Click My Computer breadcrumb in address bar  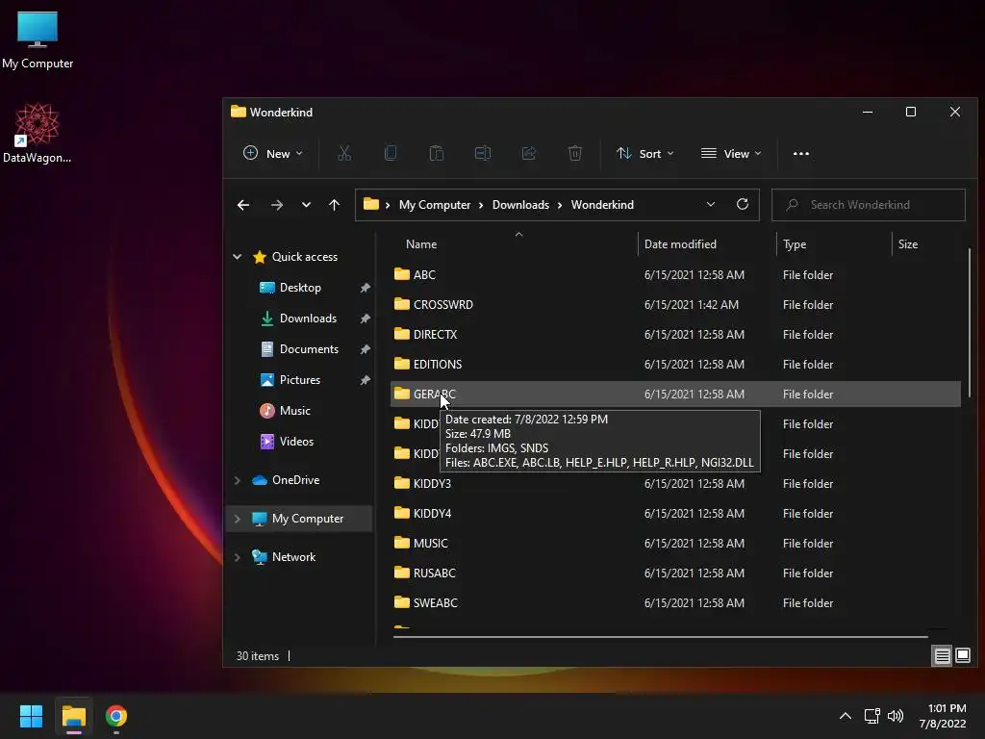[x=434, y=205]
